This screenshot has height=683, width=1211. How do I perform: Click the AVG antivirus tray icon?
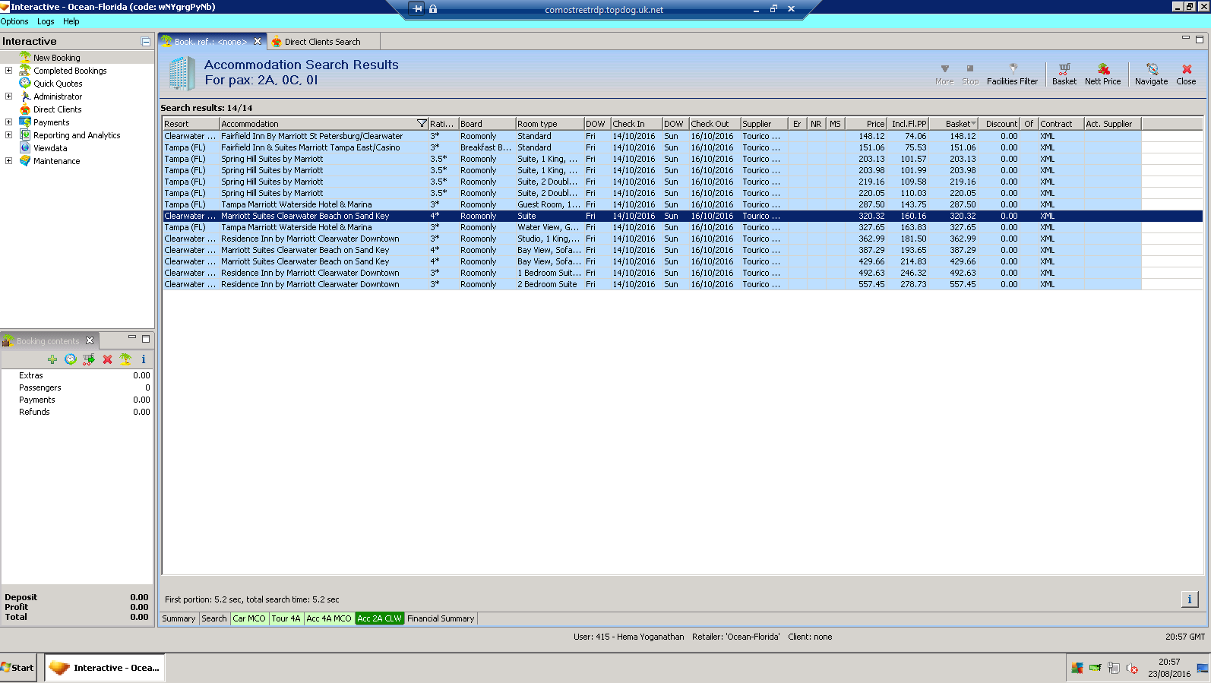[1077, 668]
